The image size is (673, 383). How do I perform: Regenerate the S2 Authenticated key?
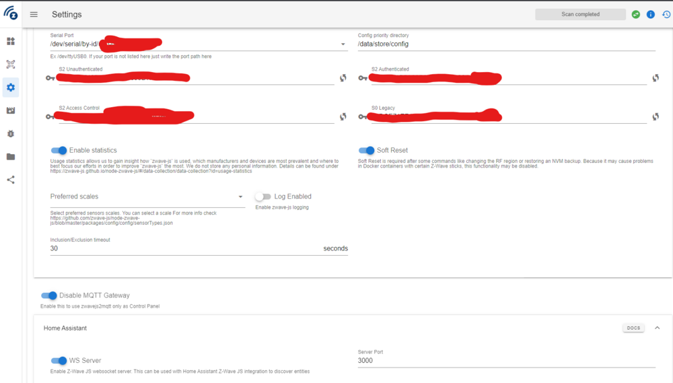[655, 78]
